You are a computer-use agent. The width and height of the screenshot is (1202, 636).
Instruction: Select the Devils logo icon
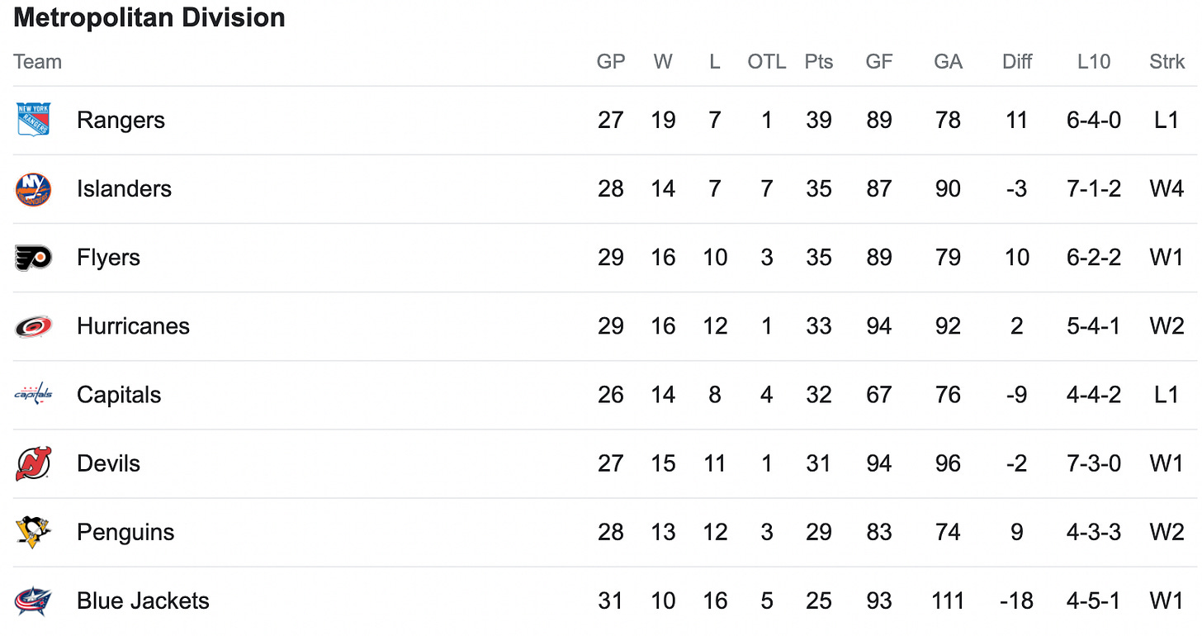point(34,463)
